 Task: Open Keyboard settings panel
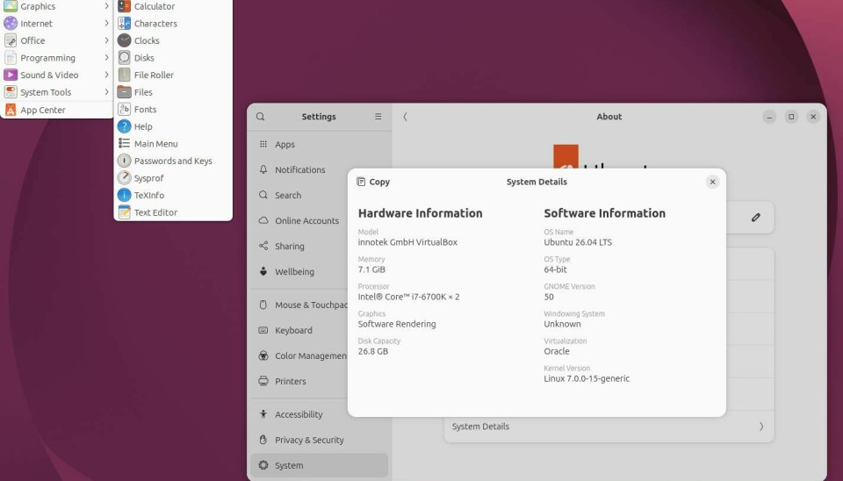299,330
